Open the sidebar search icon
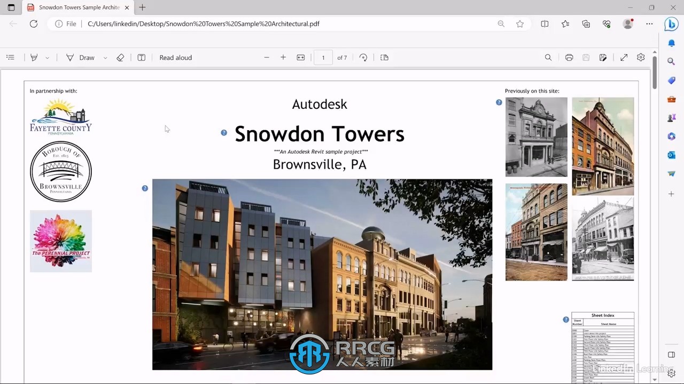Image resolution: width=684 pixels, height=384 pixels. (672, 62)
